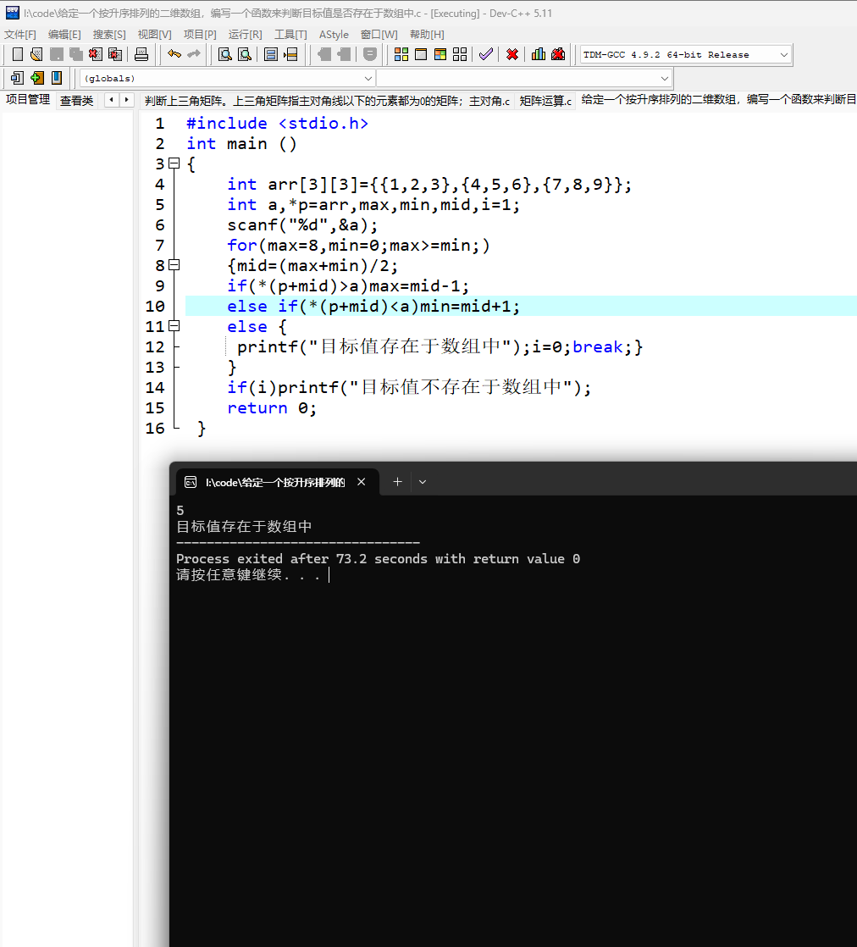The width and height of the screenshot is (857, 947).
Task: Click the scanf("%d",&a); code line
Action: click(x=302, y=225)
